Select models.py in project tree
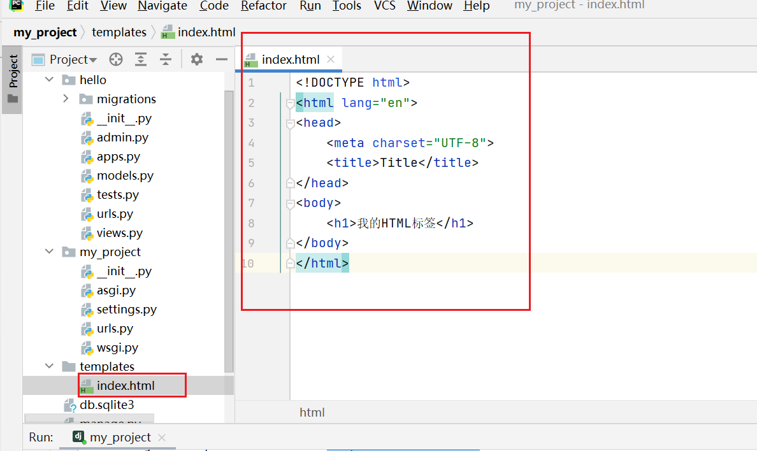 (125, 175)
